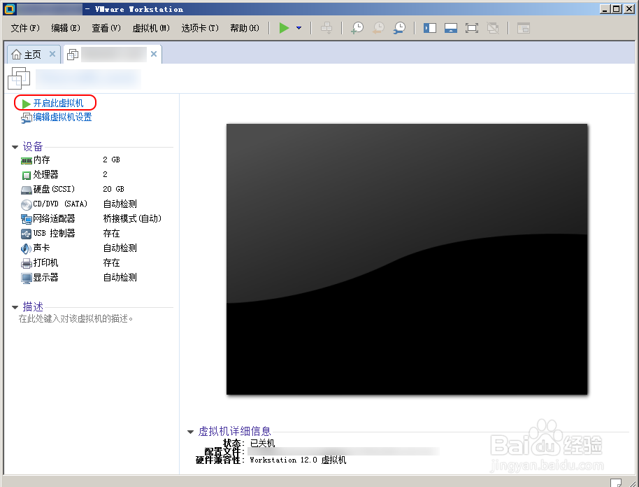Click the display monitor icon

26,278
